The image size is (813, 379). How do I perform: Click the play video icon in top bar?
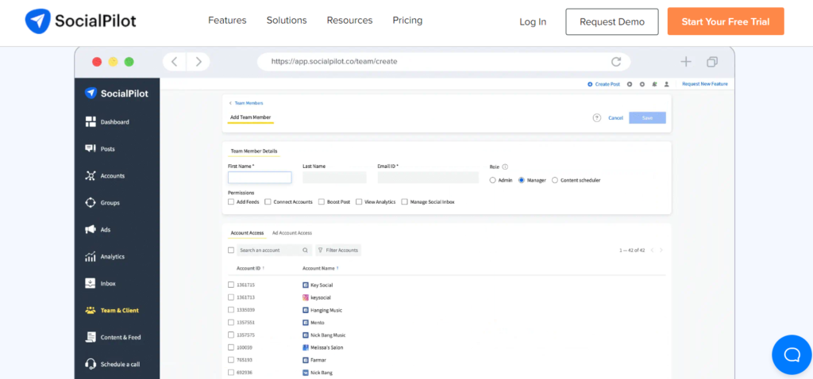[630, 84]
